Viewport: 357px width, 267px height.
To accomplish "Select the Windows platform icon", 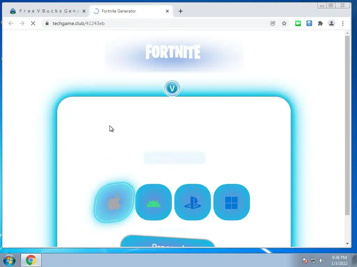I will (x=231, y=202).
